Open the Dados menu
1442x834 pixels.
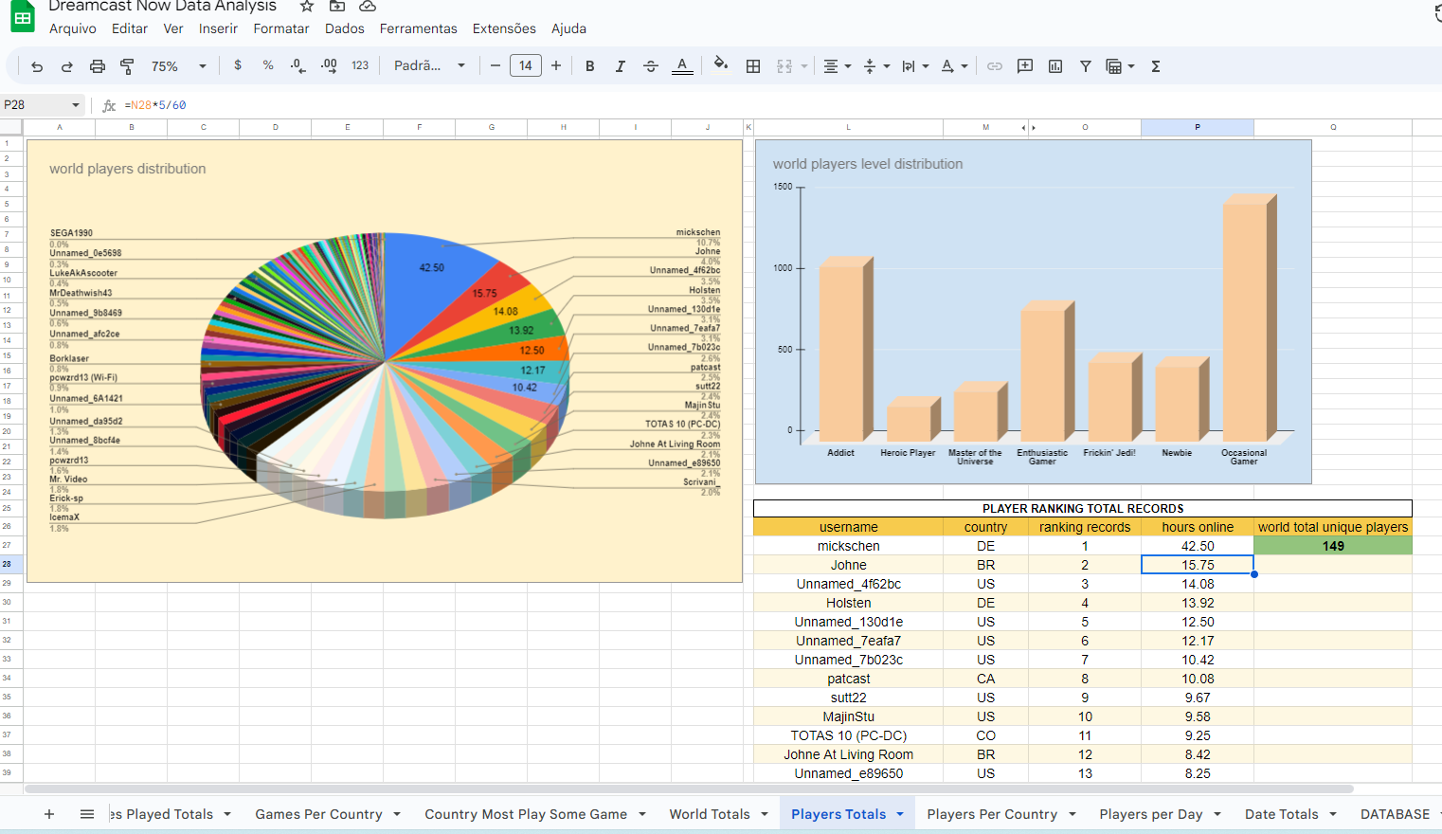tap(345, 28)
